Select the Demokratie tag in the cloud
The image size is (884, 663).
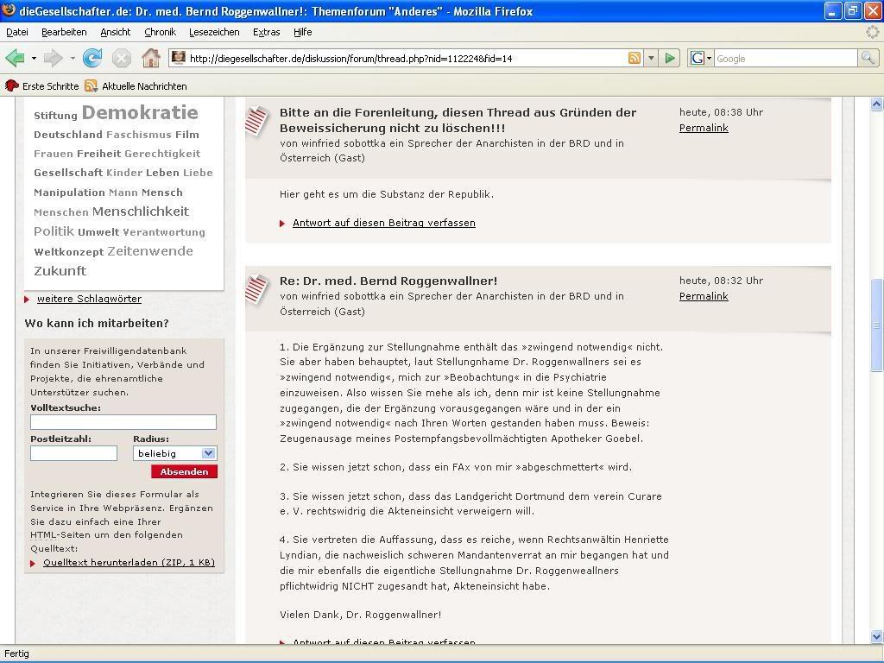point(140,113)
